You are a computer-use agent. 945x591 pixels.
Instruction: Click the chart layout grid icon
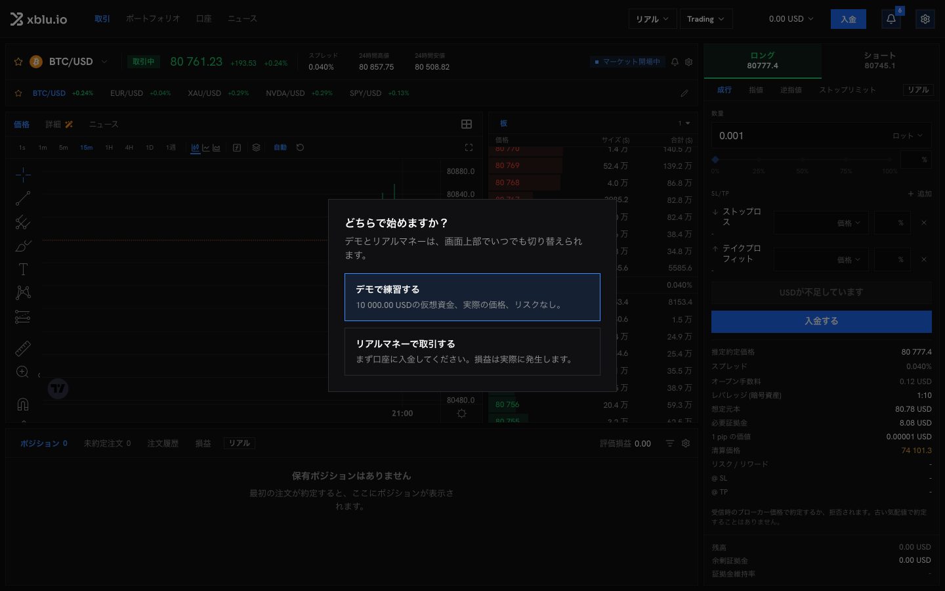pyautogui.click(x=467, y=124)
